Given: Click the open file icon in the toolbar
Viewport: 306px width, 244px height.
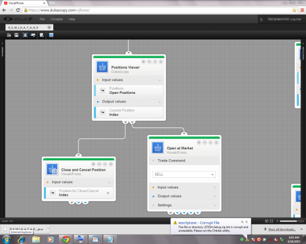Looking at the screenshot, I should click(x=9, y=35).
